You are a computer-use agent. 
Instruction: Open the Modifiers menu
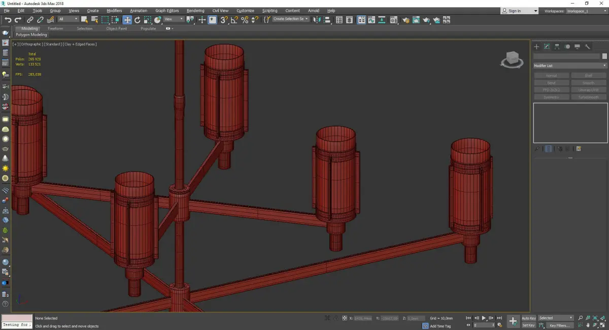114,11
